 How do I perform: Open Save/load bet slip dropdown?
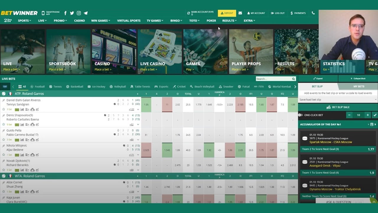[x=338, y=100]
